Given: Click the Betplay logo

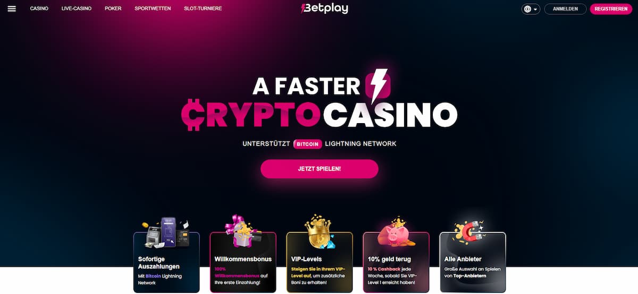Looking at the screenshot, I should (x=324, y=8).
